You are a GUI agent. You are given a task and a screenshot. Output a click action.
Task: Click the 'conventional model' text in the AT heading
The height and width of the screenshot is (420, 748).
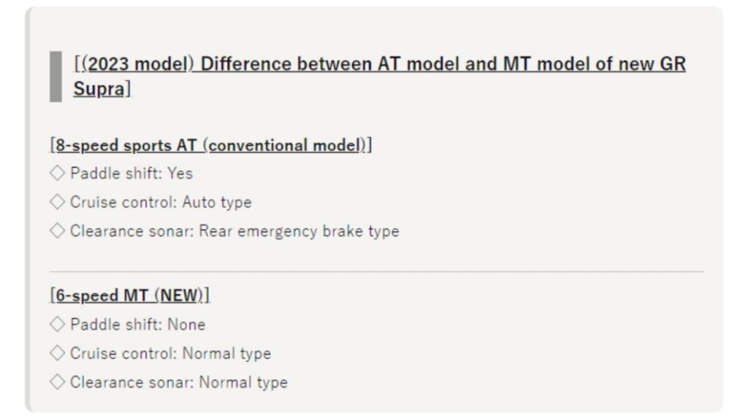(x=284, y=145)
